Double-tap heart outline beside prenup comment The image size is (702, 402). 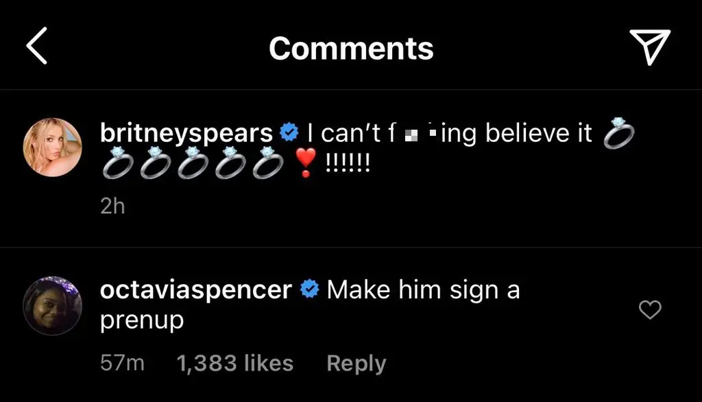[650, 311]
